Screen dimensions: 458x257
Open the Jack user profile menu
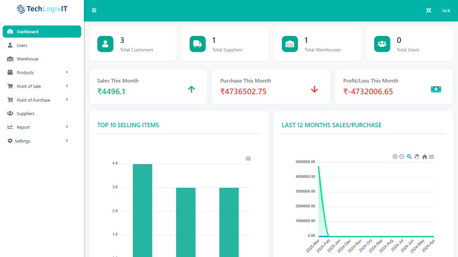pyautogui.click(x=446, y=10)
